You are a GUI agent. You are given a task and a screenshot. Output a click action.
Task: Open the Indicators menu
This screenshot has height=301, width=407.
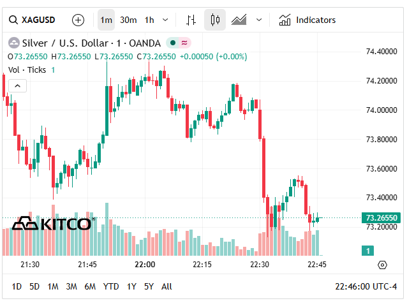(307, 20)
